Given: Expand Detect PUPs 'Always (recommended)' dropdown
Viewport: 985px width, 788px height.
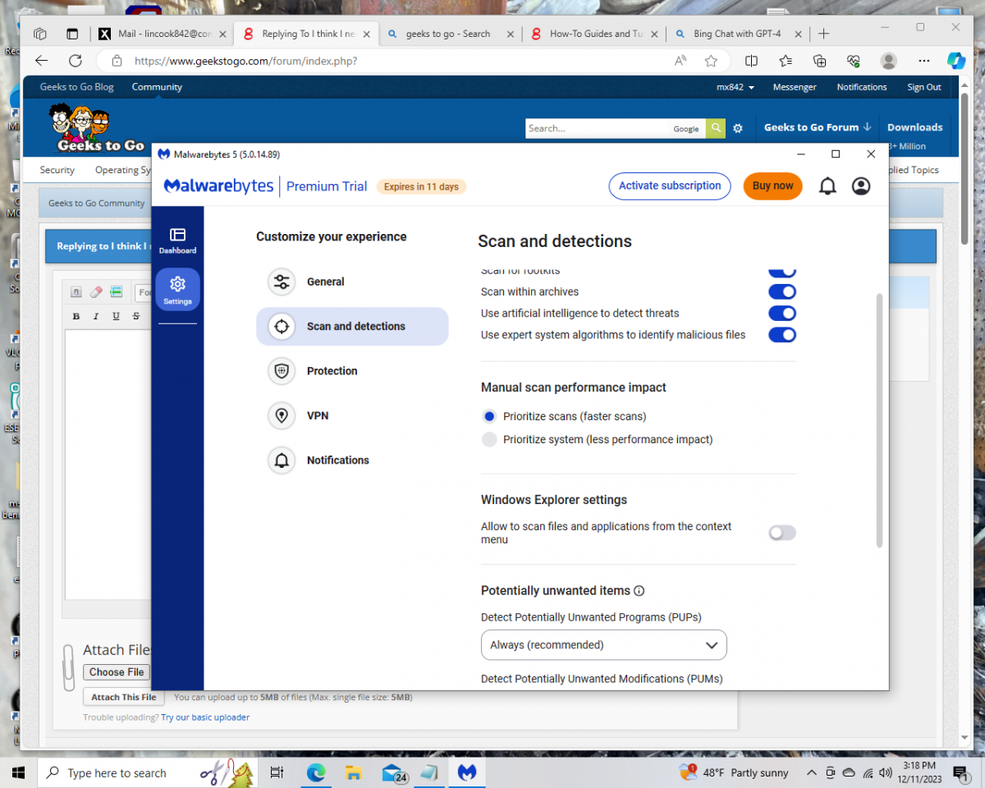Looking at the screenshot, I should coord(603,645).
